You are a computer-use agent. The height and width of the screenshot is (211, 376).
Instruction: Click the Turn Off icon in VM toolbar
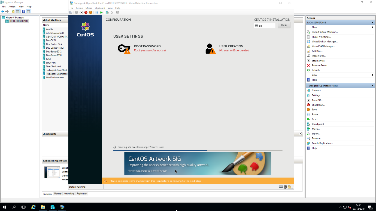coord(81,13)
